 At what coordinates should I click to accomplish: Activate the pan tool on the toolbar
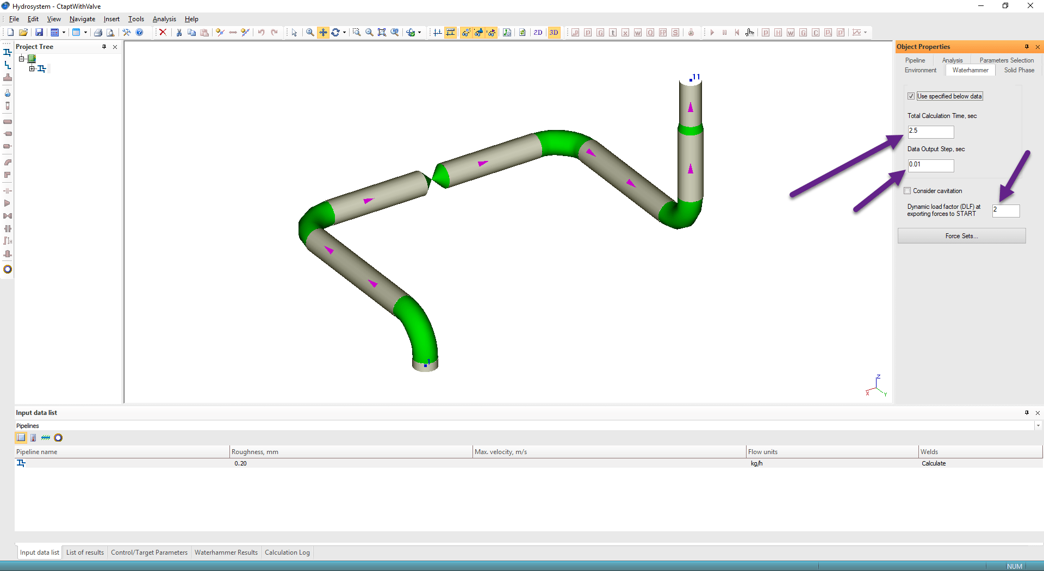323,32
